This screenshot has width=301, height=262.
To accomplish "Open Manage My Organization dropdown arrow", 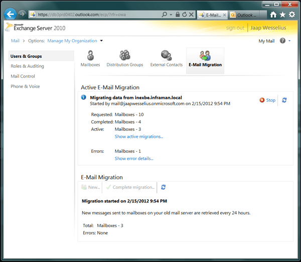I will point(101,41).
